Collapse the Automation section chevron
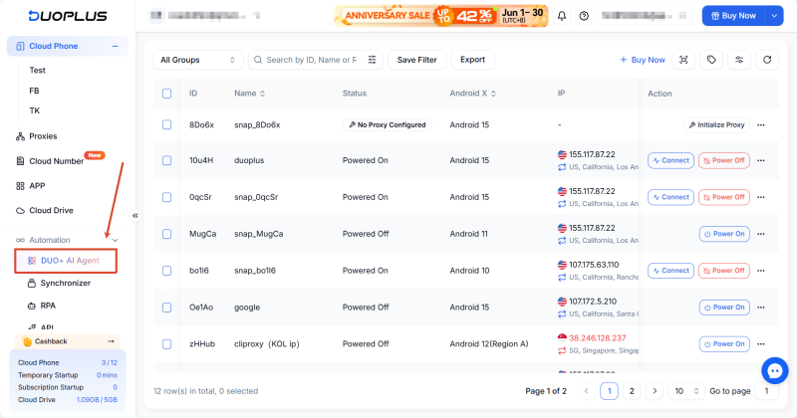797x418 pixels. coord(116,240)
